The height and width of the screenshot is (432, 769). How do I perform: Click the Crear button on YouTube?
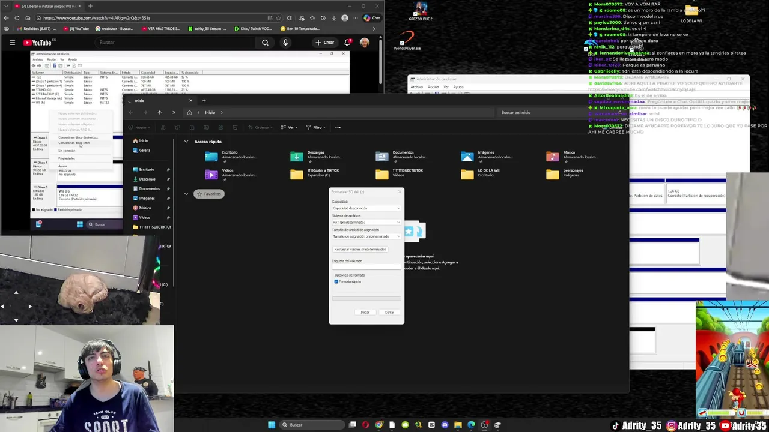[x=325, y=43]
